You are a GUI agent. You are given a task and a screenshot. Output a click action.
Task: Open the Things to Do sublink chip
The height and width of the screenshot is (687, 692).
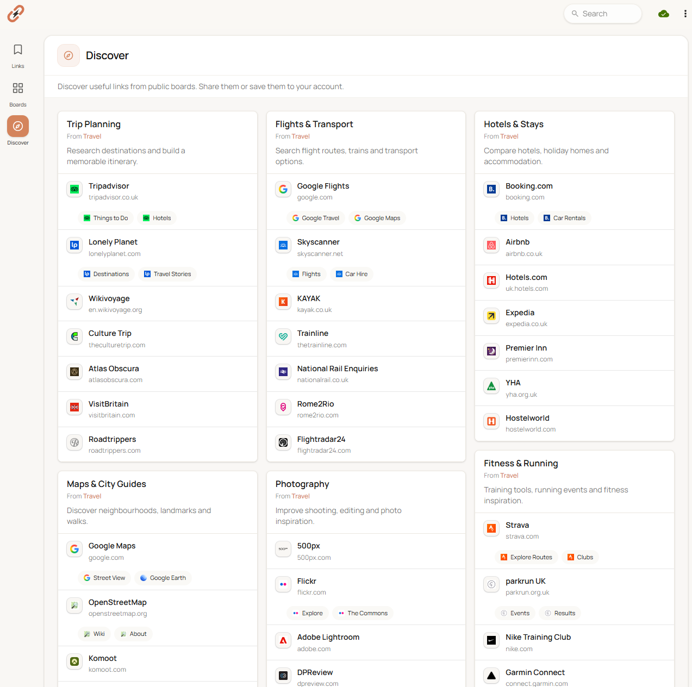[x=105, y=218]
